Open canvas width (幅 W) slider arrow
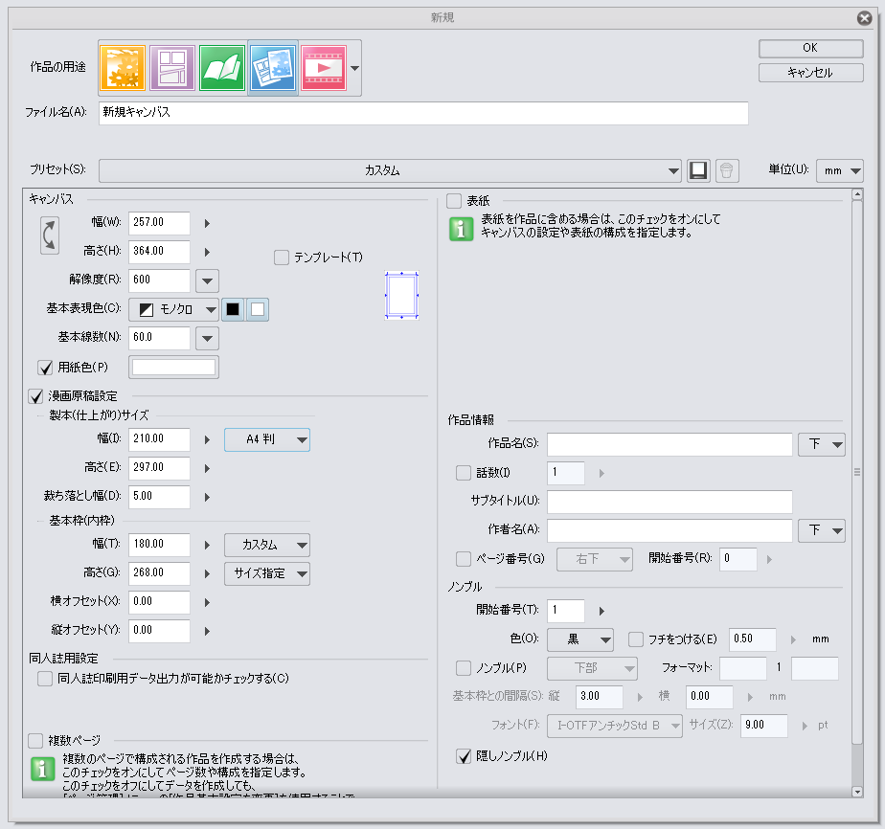 point(207,223)
